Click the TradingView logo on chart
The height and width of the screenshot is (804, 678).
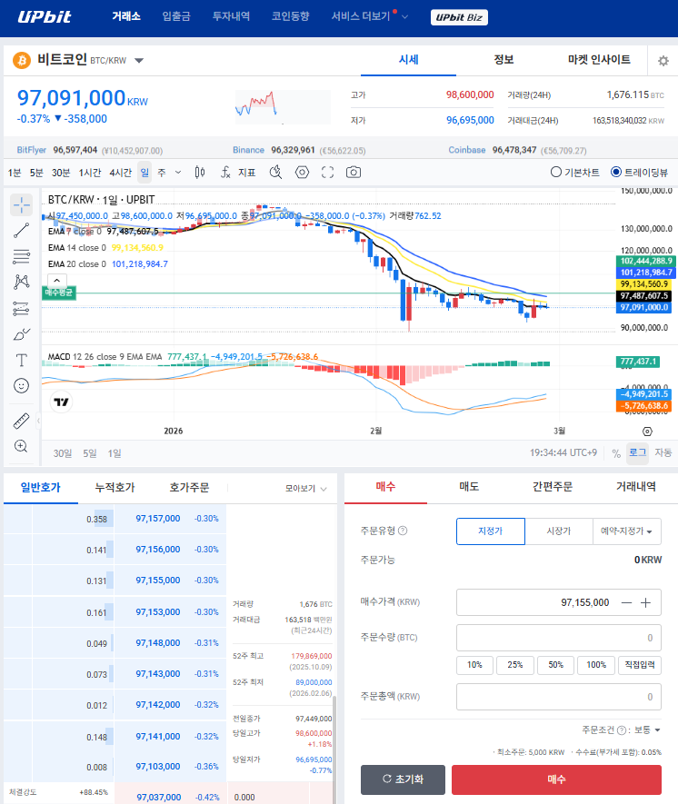pyautogui.click(x=61, y=402)
